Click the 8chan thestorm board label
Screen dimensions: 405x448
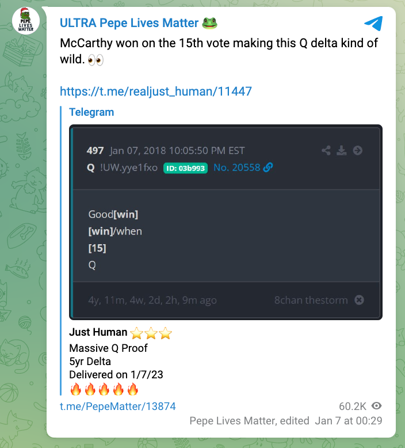[x=311, y=300]
